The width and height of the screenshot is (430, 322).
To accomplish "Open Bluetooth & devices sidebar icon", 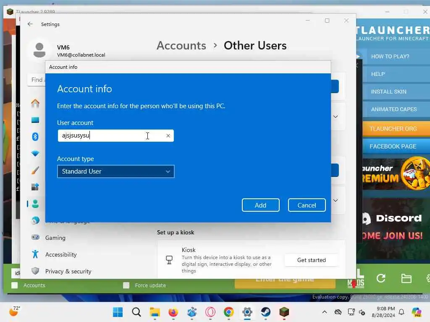I will click(35, 137).
